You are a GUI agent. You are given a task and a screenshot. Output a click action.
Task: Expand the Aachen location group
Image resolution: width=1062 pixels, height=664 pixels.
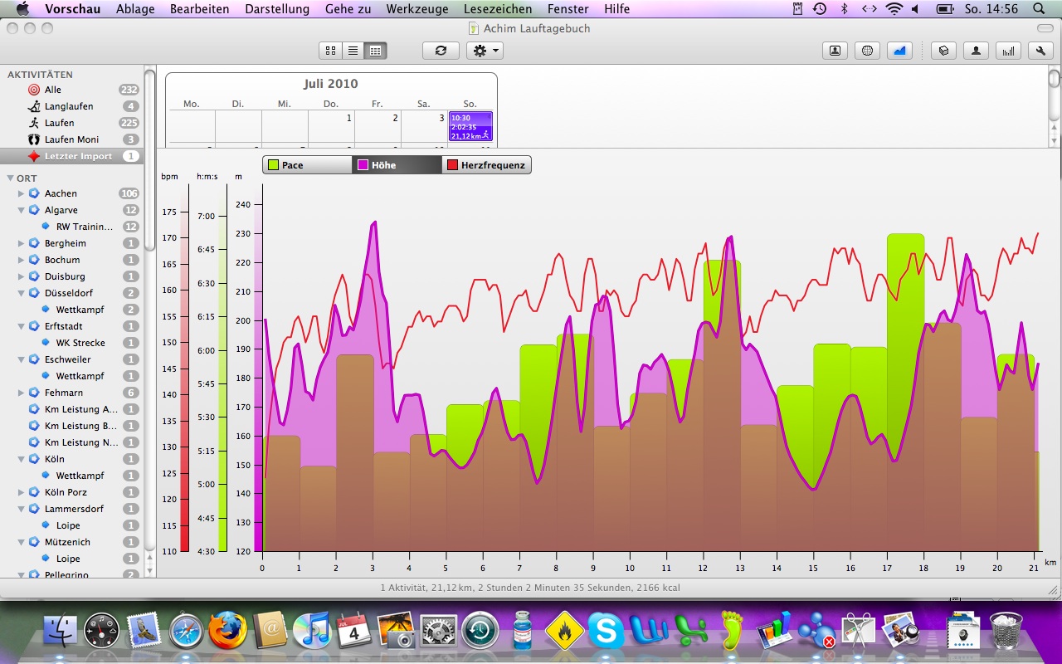[22, 193]
